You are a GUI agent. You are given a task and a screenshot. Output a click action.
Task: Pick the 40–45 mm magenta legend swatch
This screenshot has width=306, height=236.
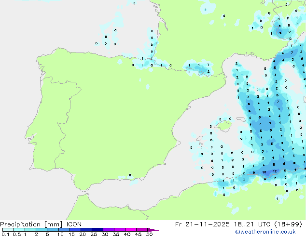(131, 230)
